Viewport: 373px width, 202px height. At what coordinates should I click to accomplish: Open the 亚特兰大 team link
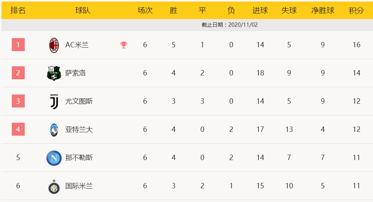coord(79,129)
